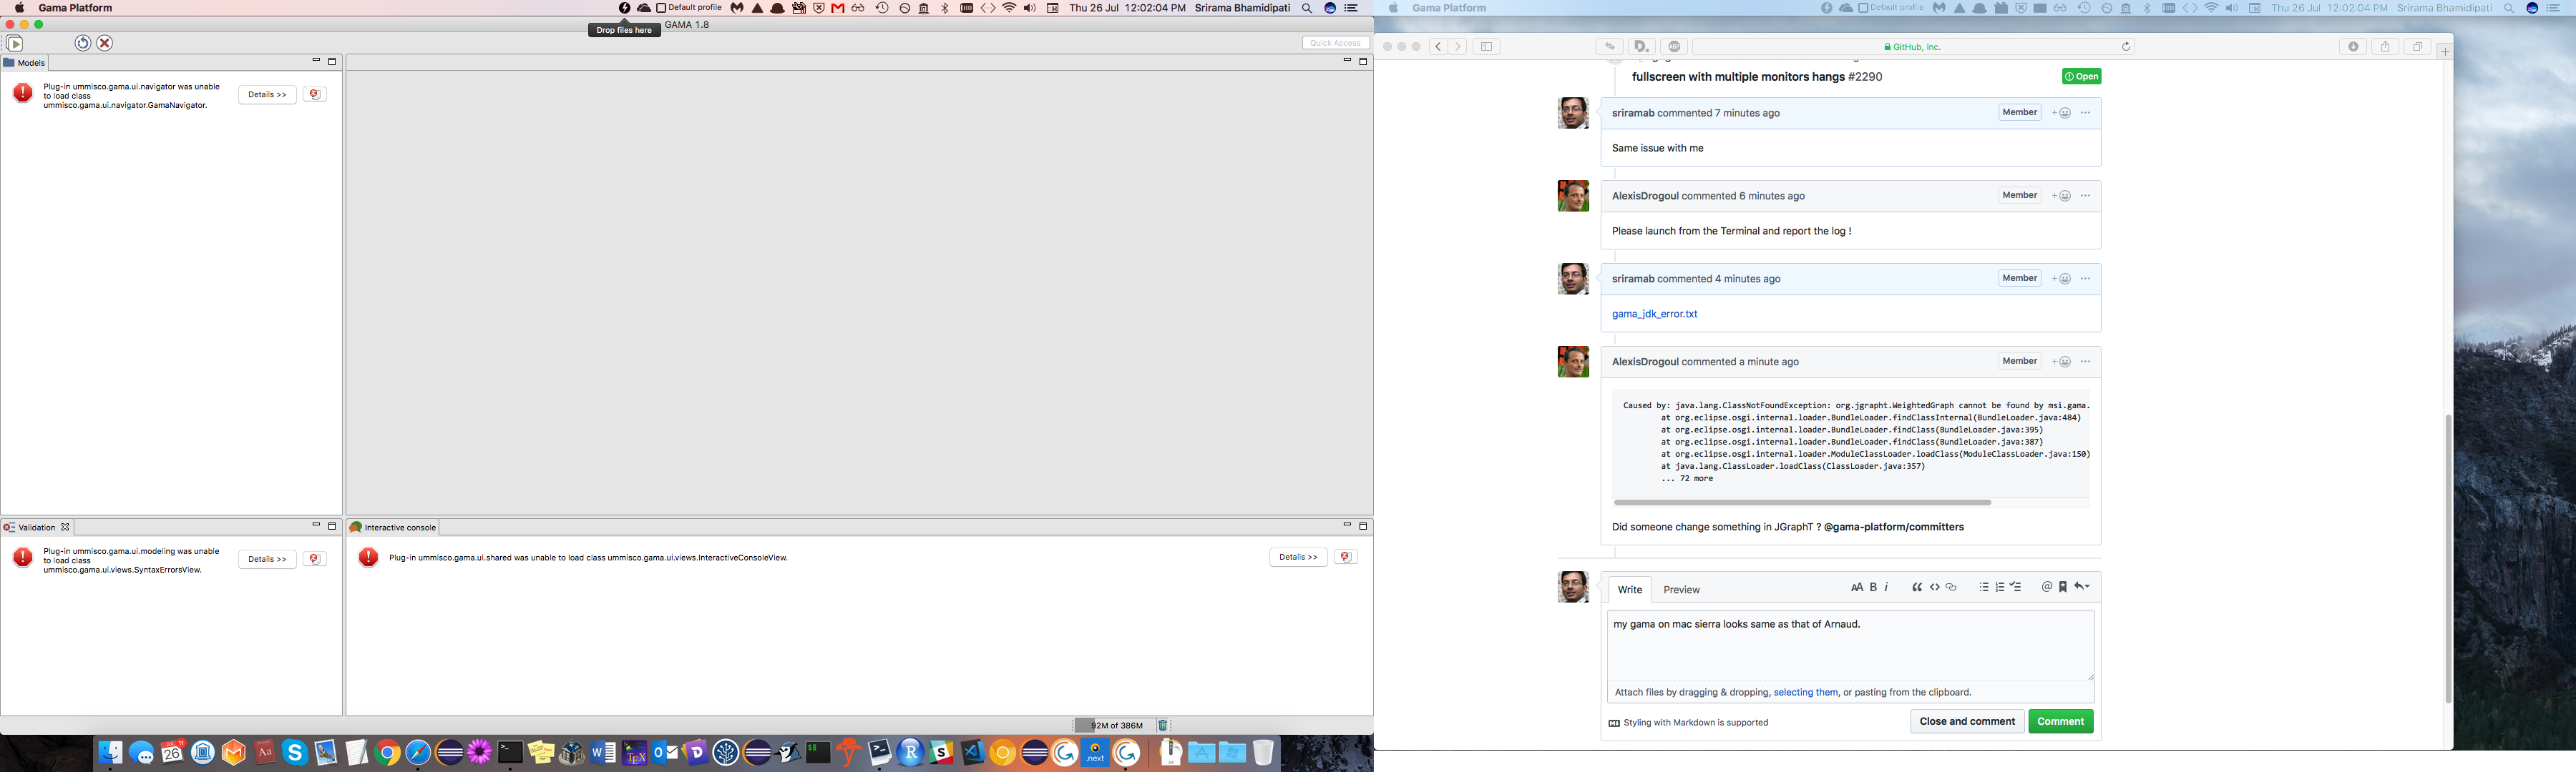Add reaction to sriramab's 7 minutes ago comment
2576x772 pixels.
click(2061, 113)
